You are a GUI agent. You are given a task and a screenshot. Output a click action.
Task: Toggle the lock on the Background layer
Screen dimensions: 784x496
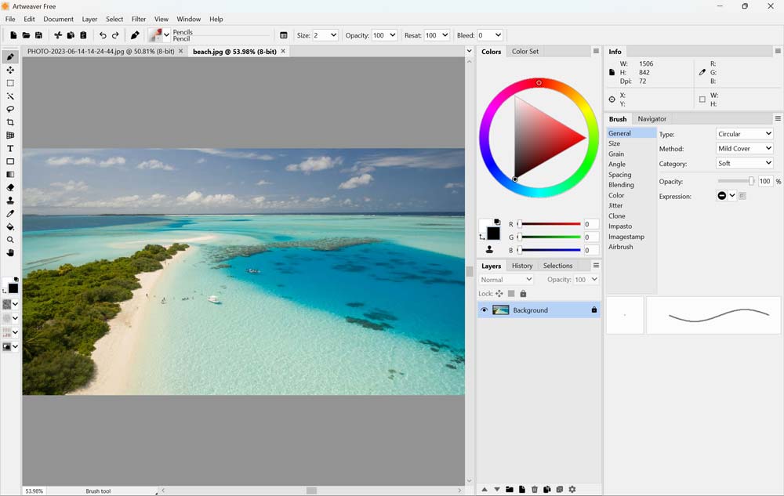coord(593,310)
